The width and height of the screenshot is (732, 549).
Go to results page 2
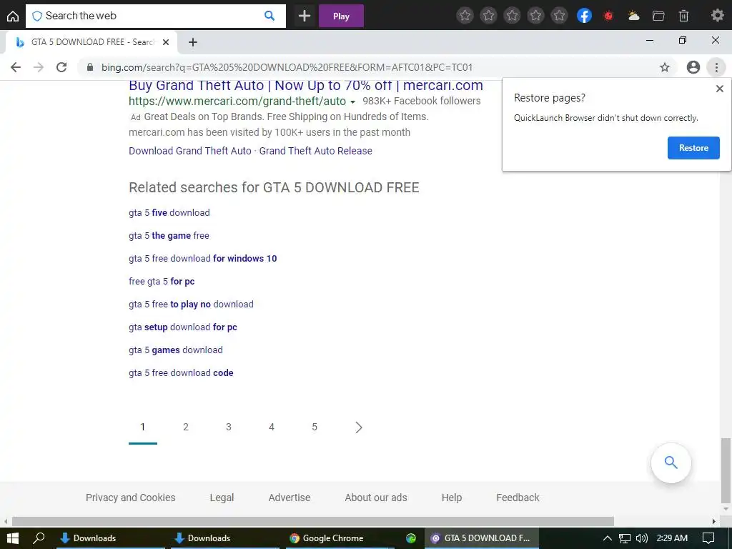[186, 427]
